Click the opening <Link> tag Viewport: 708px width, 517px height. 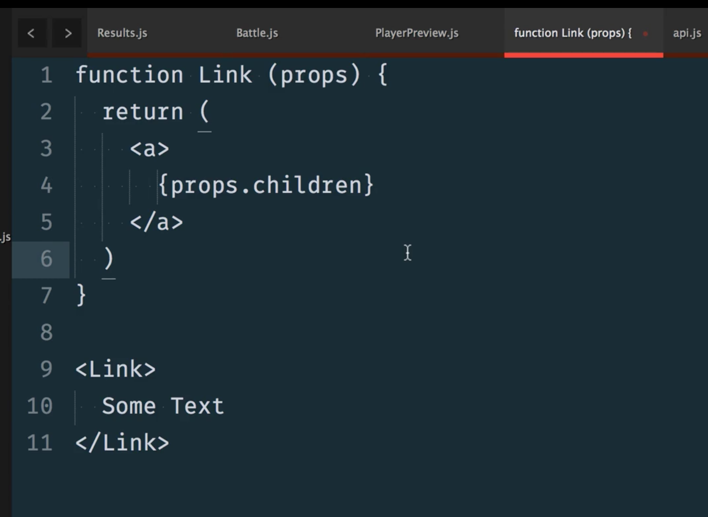[116, 369]
